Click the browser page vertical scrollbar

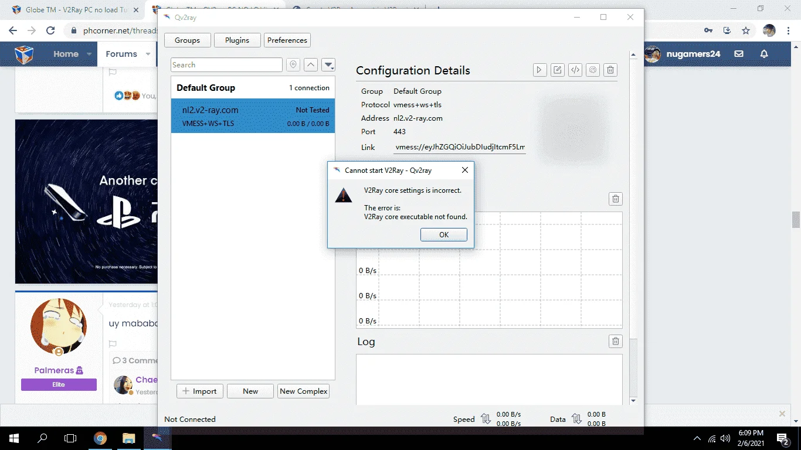coord(796,220)
